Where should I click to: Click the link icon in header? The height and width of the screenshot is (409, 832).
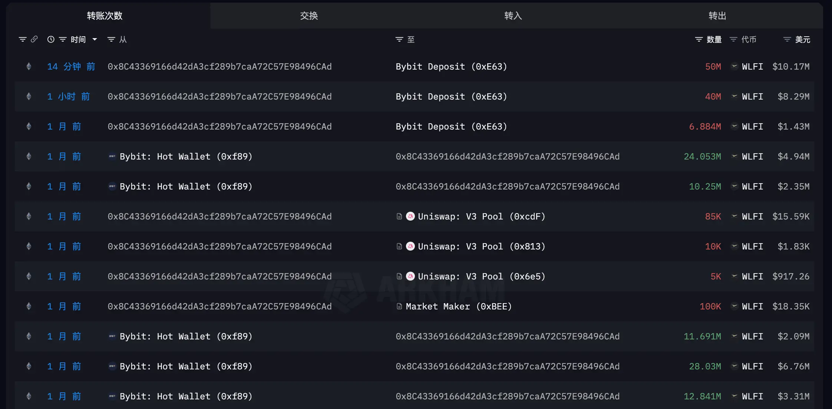coord(34,39)
